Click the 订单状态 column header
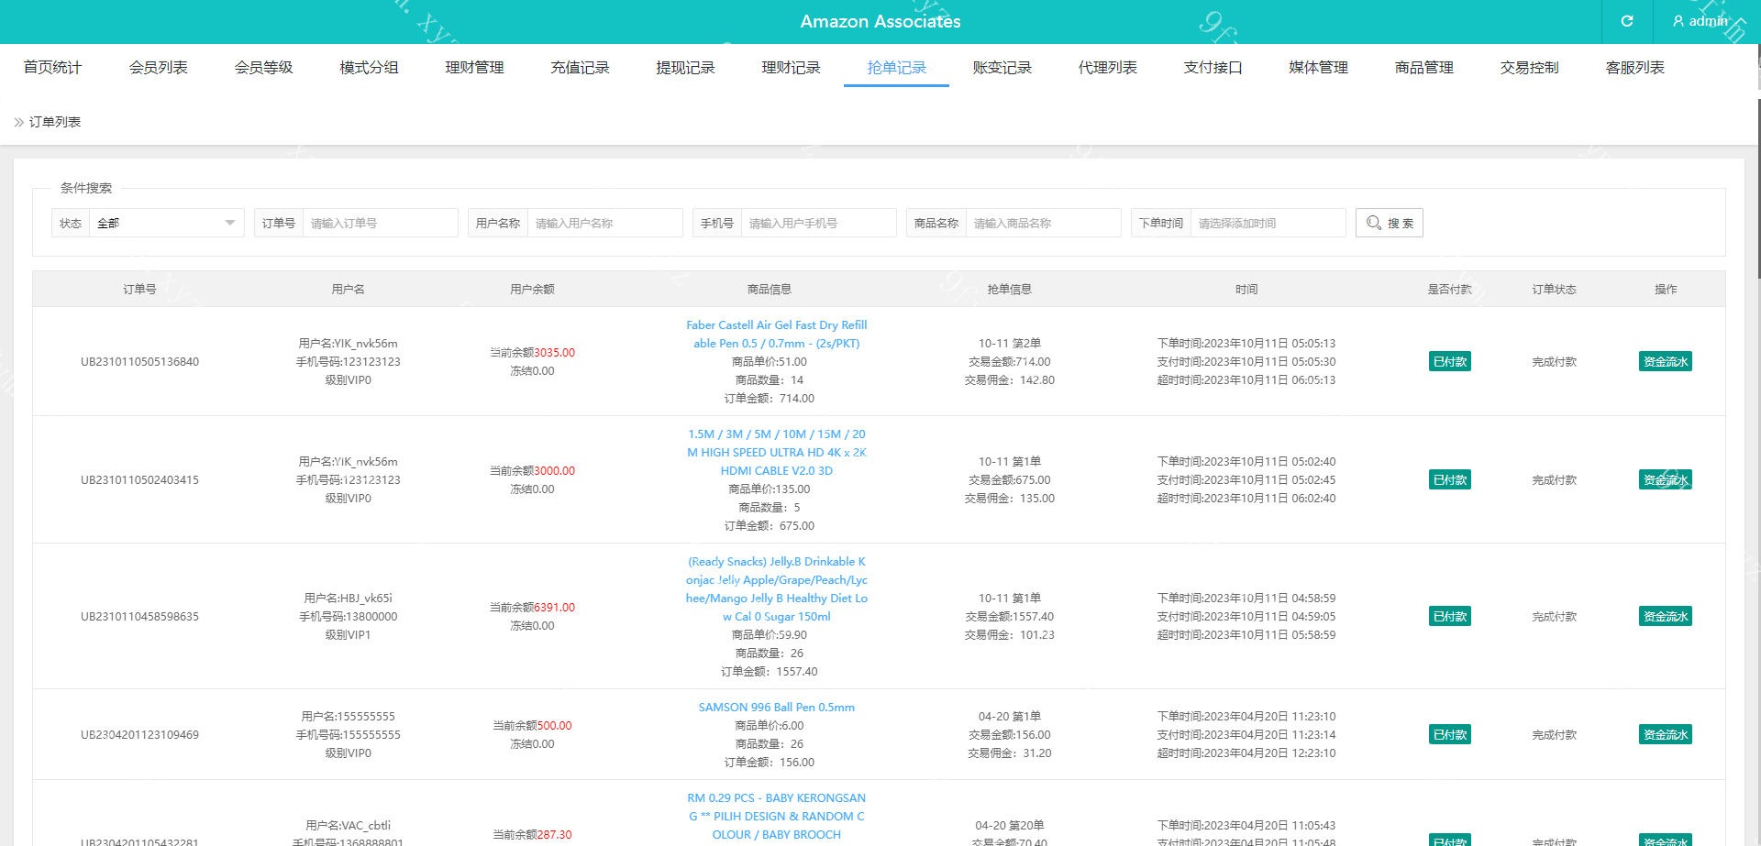Screen dimensions: 1761x846 coord(1554,289)
